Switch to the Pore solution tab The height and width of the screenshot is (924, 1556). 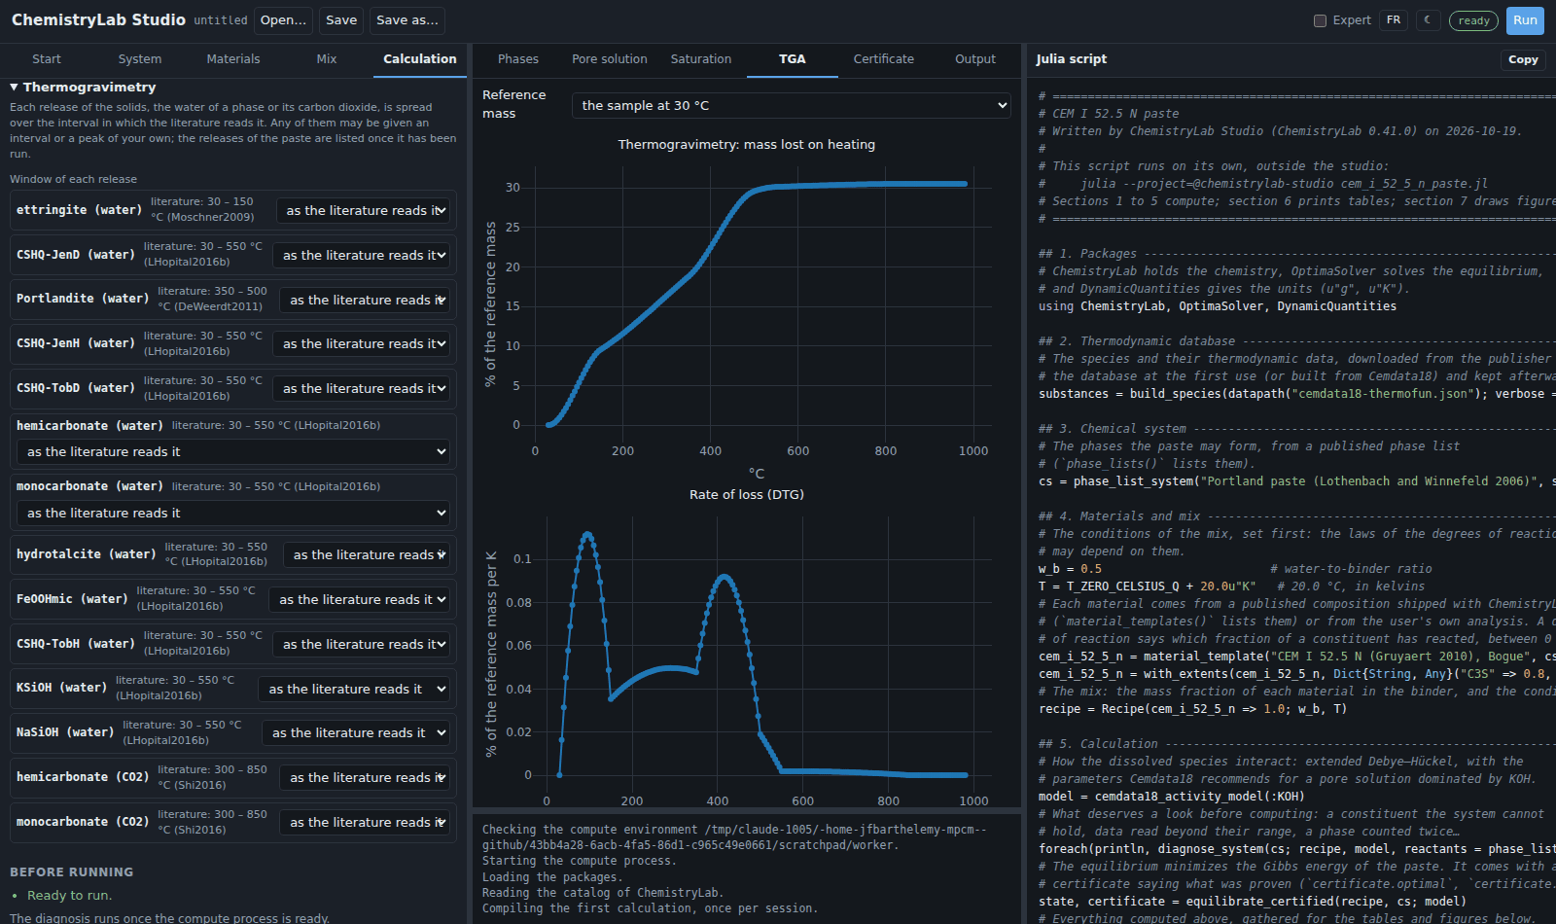click(610, 59)
